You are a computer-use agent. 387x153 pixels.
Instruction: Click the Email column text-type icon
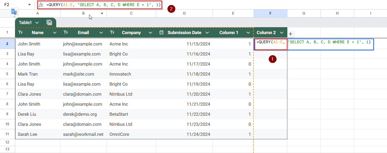(66, 33)
